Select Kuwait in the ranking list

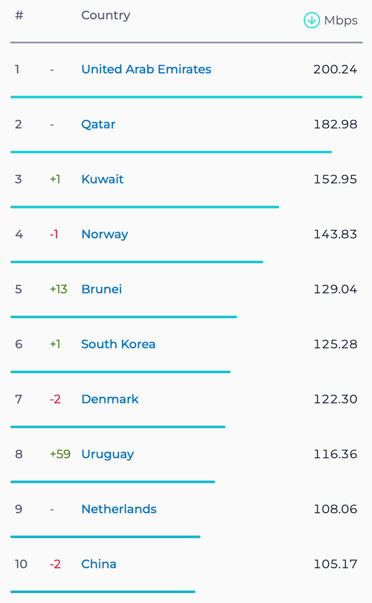point(102,179)
